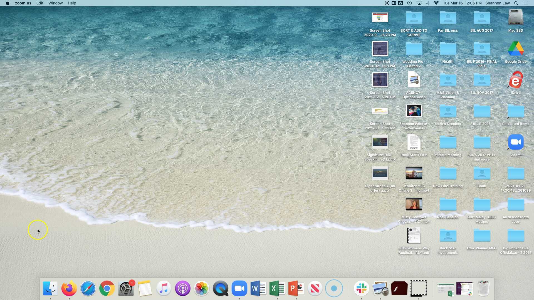
Task: Open System Preferences with notification badge
Action: coord(126,288)
